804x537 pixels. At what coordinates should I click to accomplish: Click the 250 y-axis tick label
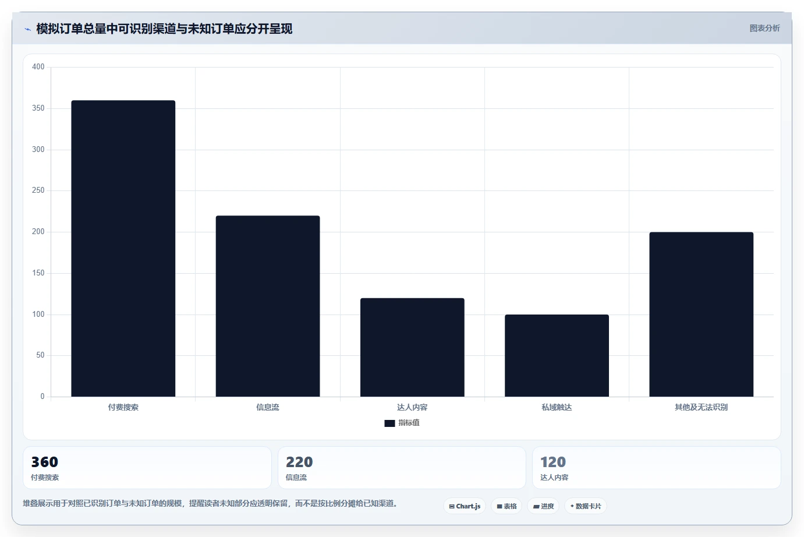[x=38, y=190]
